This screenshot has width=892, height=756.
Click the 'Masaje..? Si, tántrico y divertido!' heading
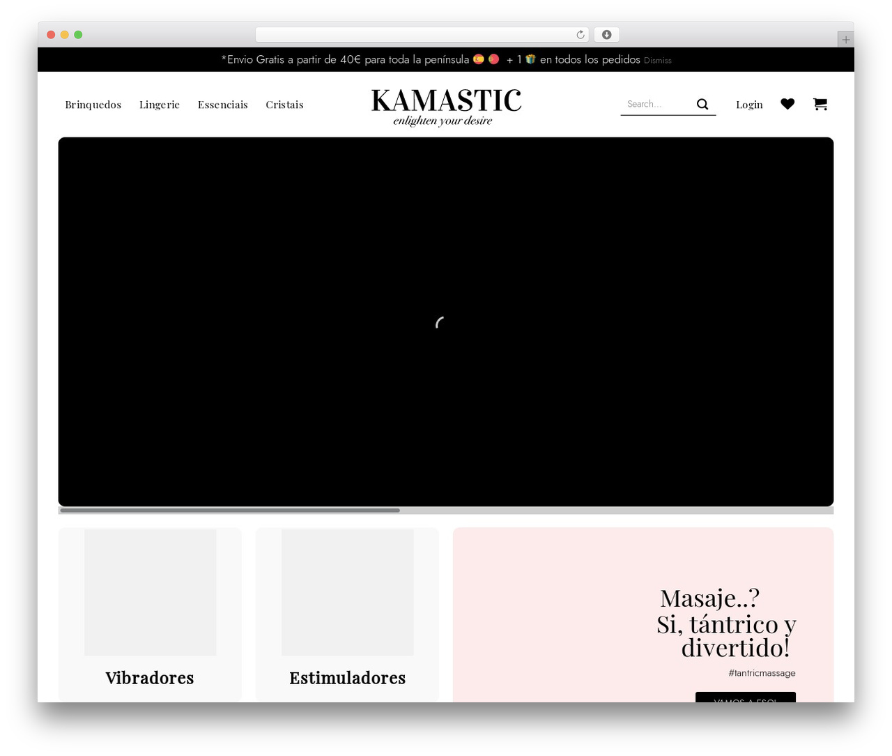pyautogui.click(x=726, y=623)
